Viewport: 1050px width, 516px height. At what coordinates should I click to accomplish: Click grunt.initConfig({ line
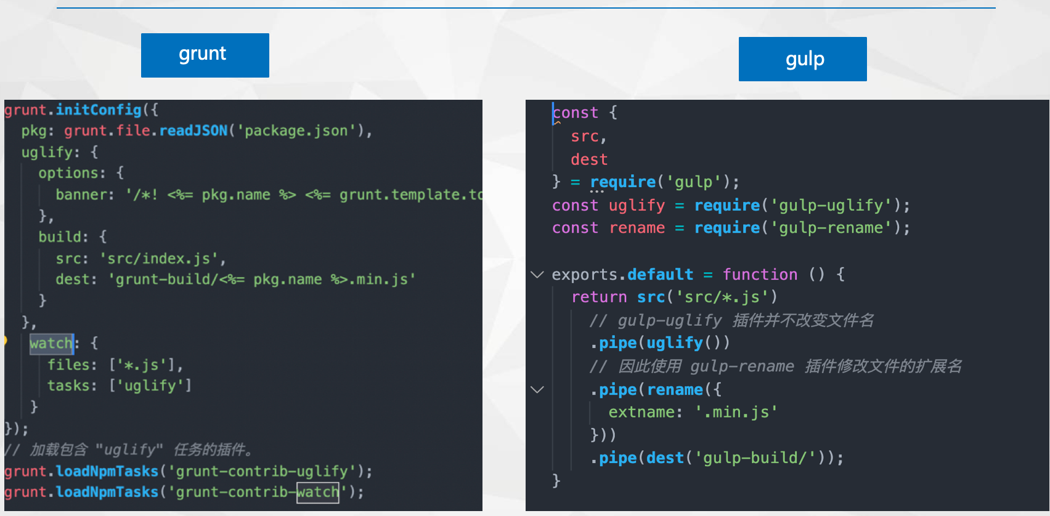coord(81,110)
